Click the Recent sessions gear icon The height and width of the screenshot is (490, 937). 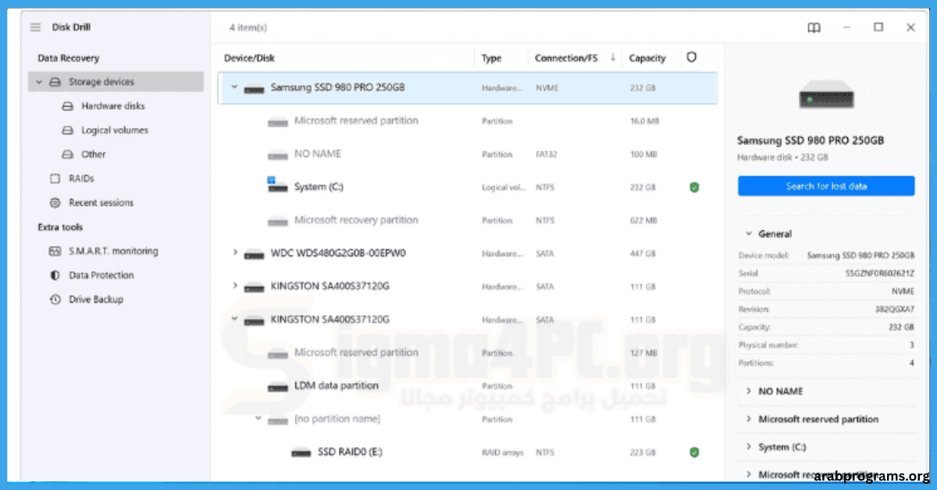click(55, 203)
